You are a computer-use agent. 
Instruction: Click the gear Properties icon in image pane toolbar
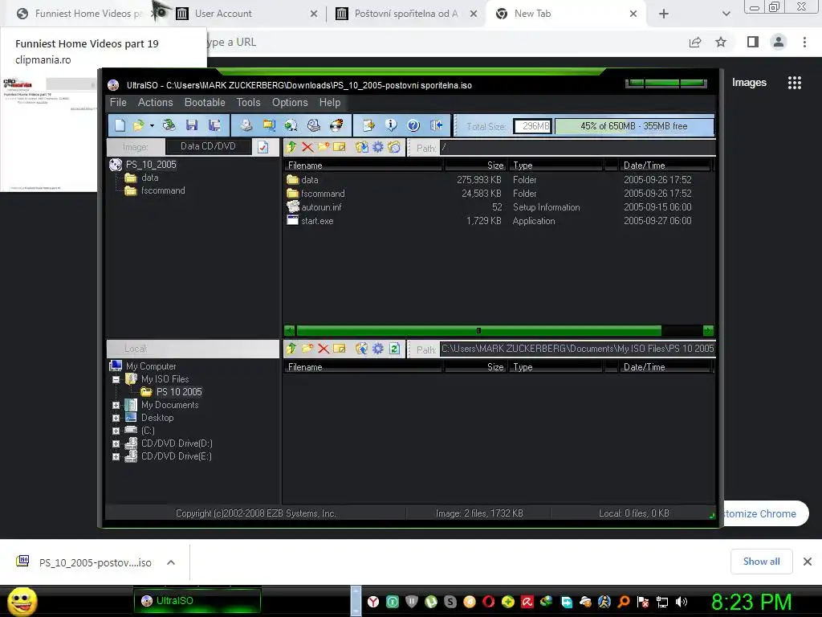click(x=378, y=147)
